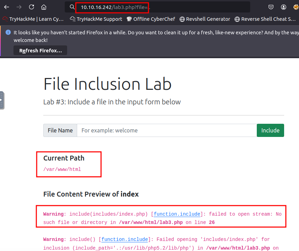
Task: Save page to Pocket
Action: point(271,7)
